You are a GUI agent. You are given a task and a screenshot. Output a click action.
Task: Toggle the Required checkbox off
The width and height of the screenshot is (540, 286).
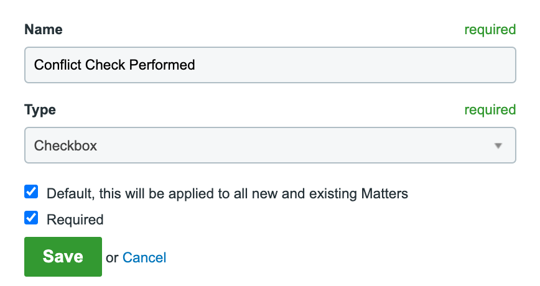click(x=31, y=218)
